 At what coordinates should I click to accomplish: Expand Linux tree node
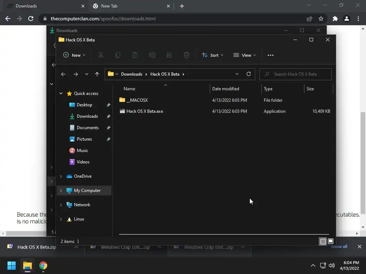61,219
